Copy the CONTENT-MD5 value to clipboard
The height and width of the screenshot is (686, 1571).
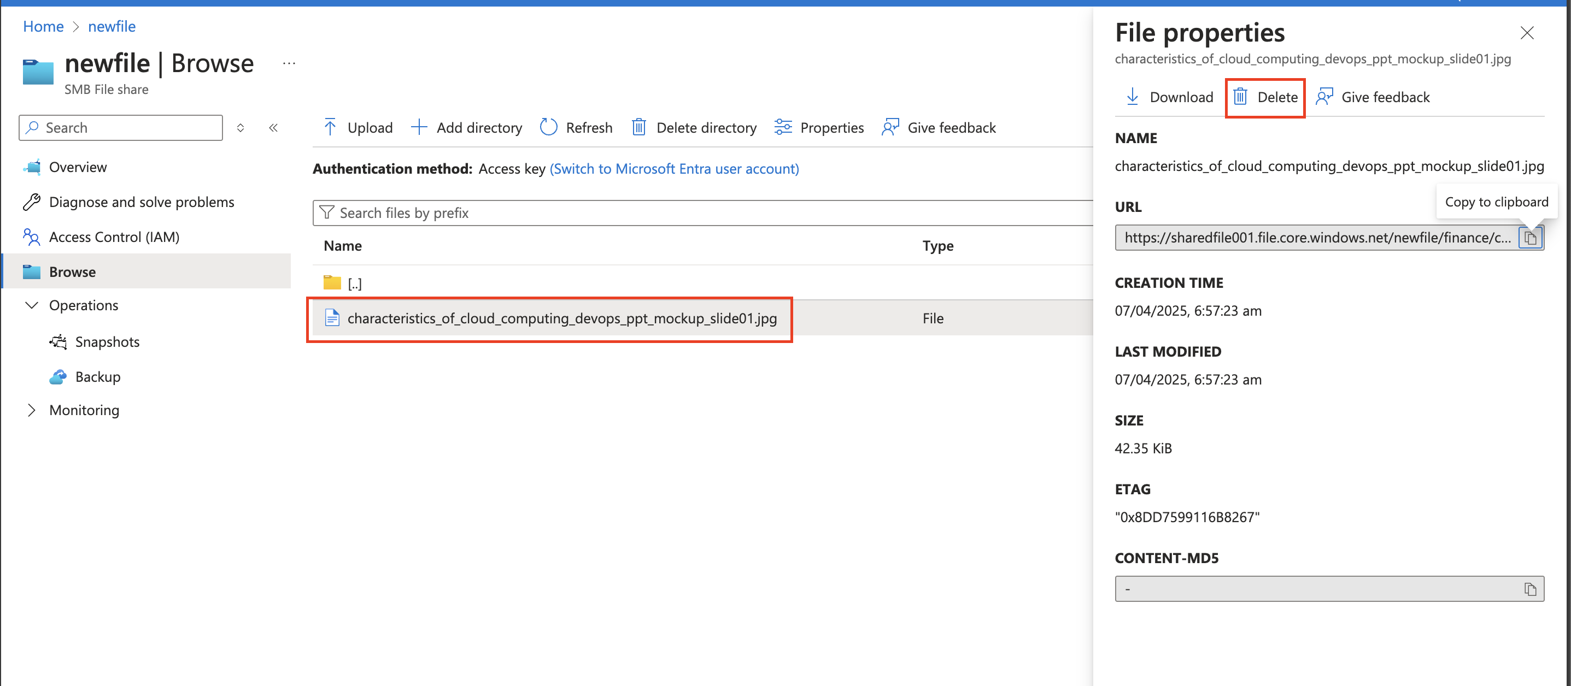click(x=1529, y=589)
